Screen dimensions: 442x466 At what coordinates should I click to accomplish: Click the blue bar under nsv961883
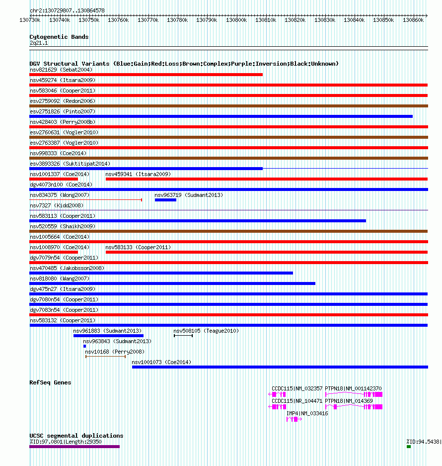pos(108,336)
